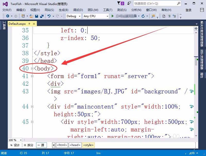
Task: Open the 工具(T) menu
Action: (x=108, y=10)
